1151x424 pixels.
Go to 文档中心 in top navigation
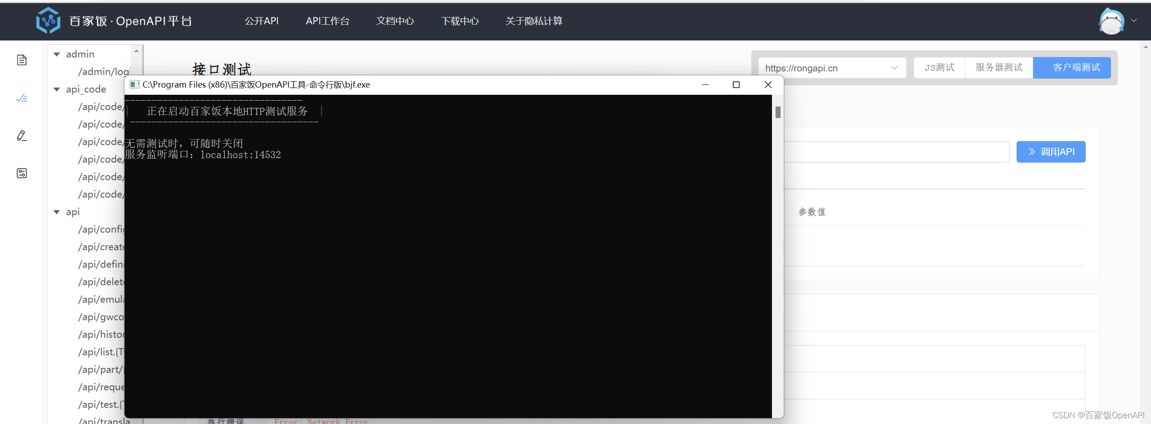pyautogui.click(x=395, y=21)
